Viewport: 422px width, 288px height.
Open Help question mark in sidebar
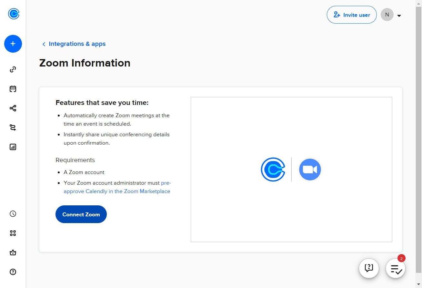pyautogui.click(x=13, y=272)
